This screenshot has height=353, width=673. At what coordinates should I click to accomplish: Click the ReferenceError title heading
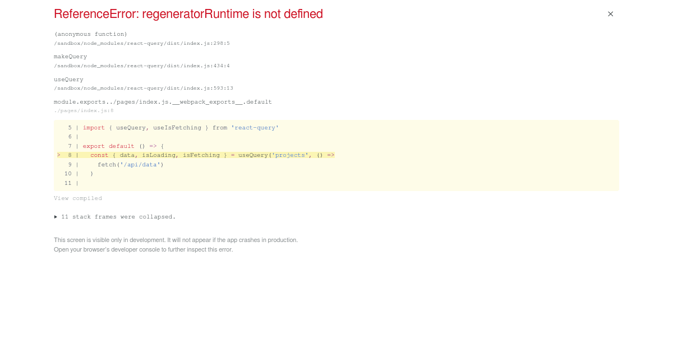click(188, 13)
